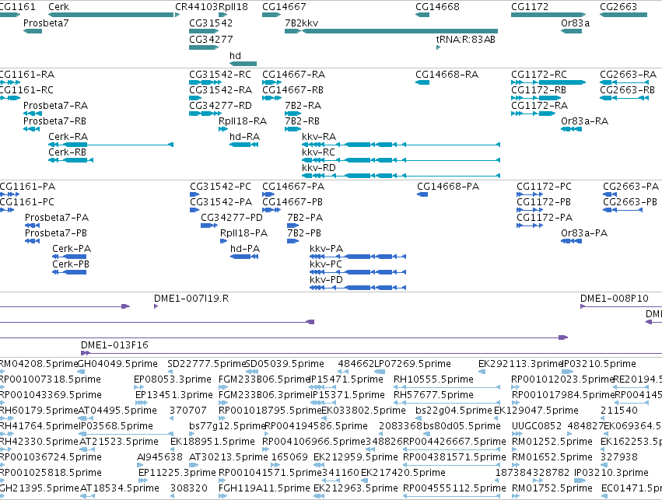Open the Cerk-PA protein label
662x500 pixels.
tap(72, 249)
